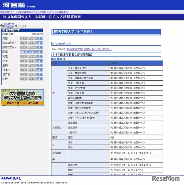View 解答例 for 国語

point(32,52)
